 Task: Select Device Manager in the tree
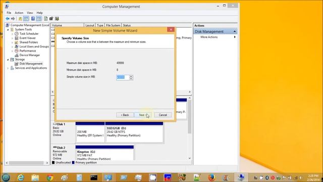click(x=30, y=55)
